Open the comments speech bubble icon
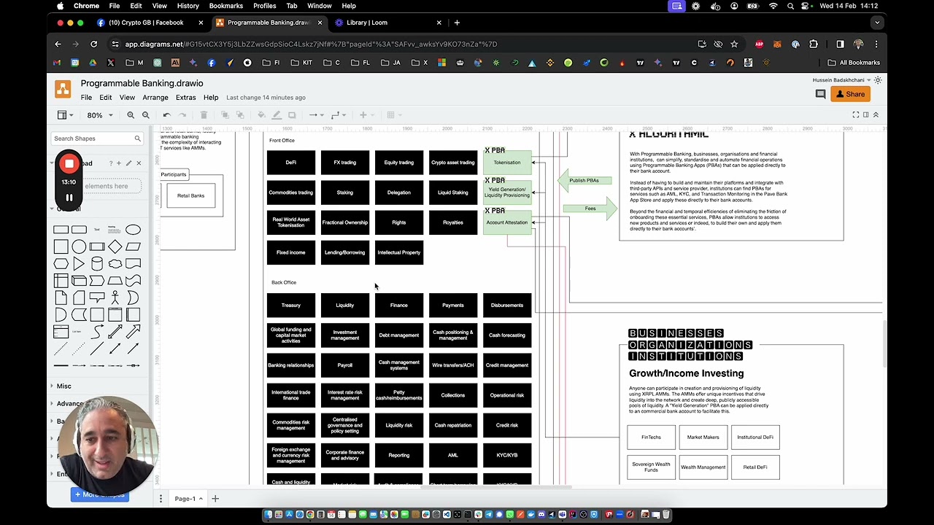 820,94
